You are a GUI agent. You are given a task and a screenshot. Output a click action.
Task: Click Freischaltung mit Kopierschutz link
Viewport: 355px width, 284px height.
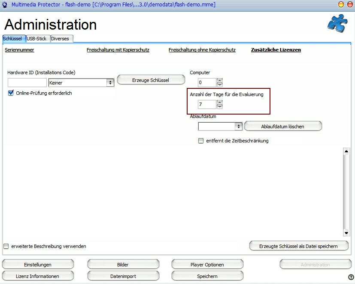coord(118,50)
